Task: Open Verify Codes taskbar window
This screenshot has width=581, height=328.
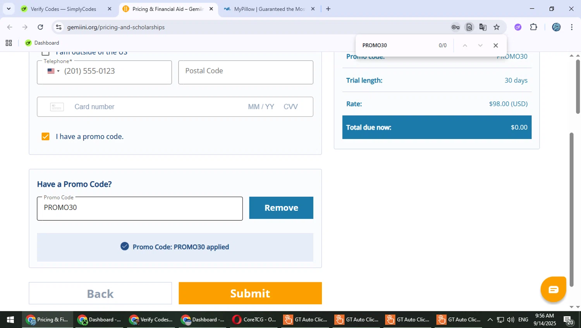Action: [x=151, y=320]
